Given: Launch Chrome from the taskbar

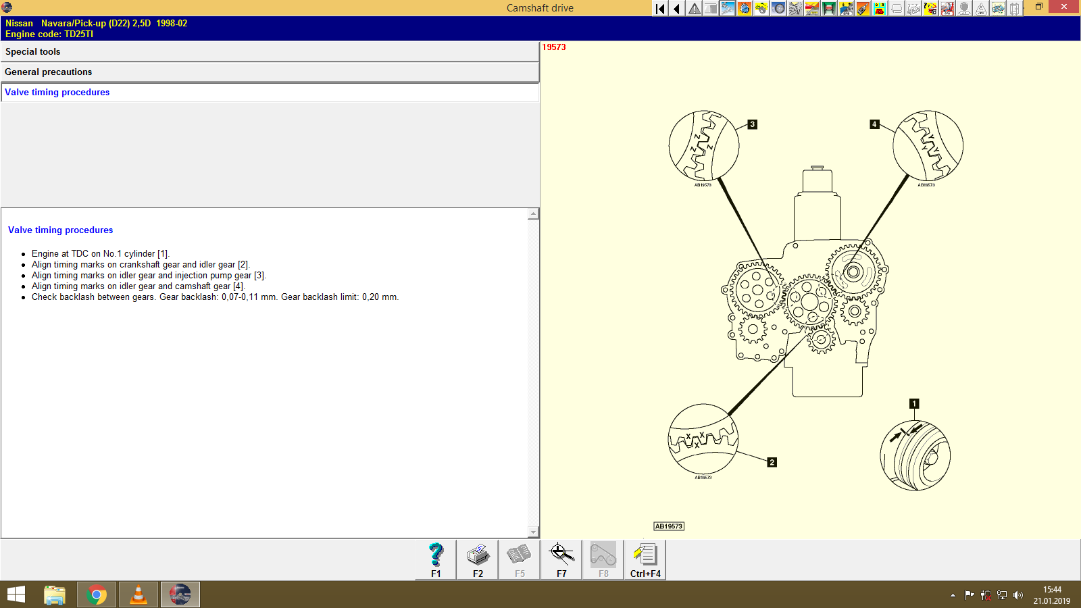Looking at the screenshot, I should pyautogui.click(x=97, y=594).
